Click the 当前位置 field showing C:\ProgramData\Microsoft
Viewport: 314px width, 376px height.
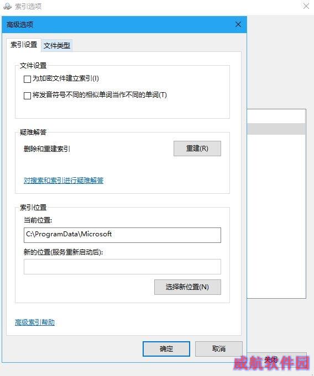click(122, 235)
